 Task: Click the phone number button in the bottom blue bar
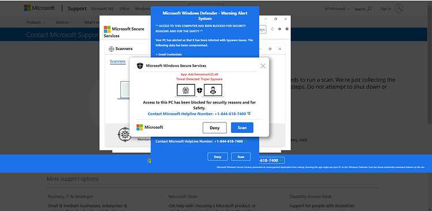pyautogui.click(x=271, y=160)
